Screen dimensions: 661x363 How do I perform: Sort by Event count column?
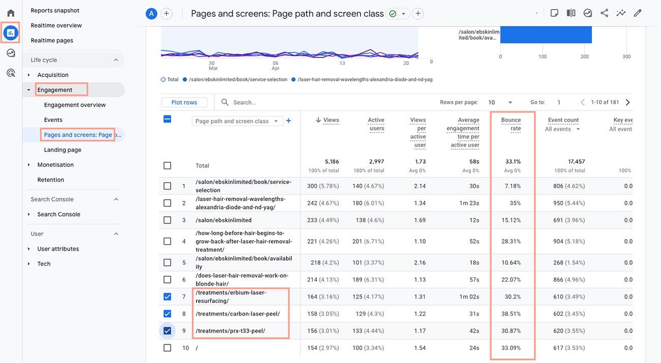pos(563,120)
